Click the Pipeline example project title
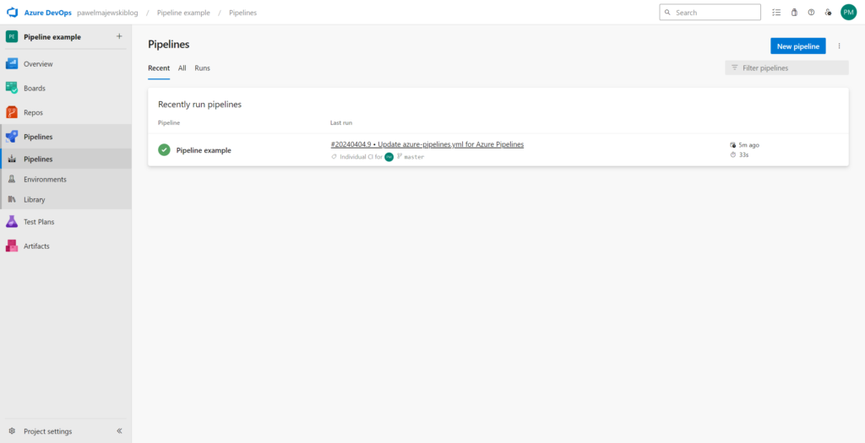The width and height of the screenshot is (865, 443). point(52,37)
